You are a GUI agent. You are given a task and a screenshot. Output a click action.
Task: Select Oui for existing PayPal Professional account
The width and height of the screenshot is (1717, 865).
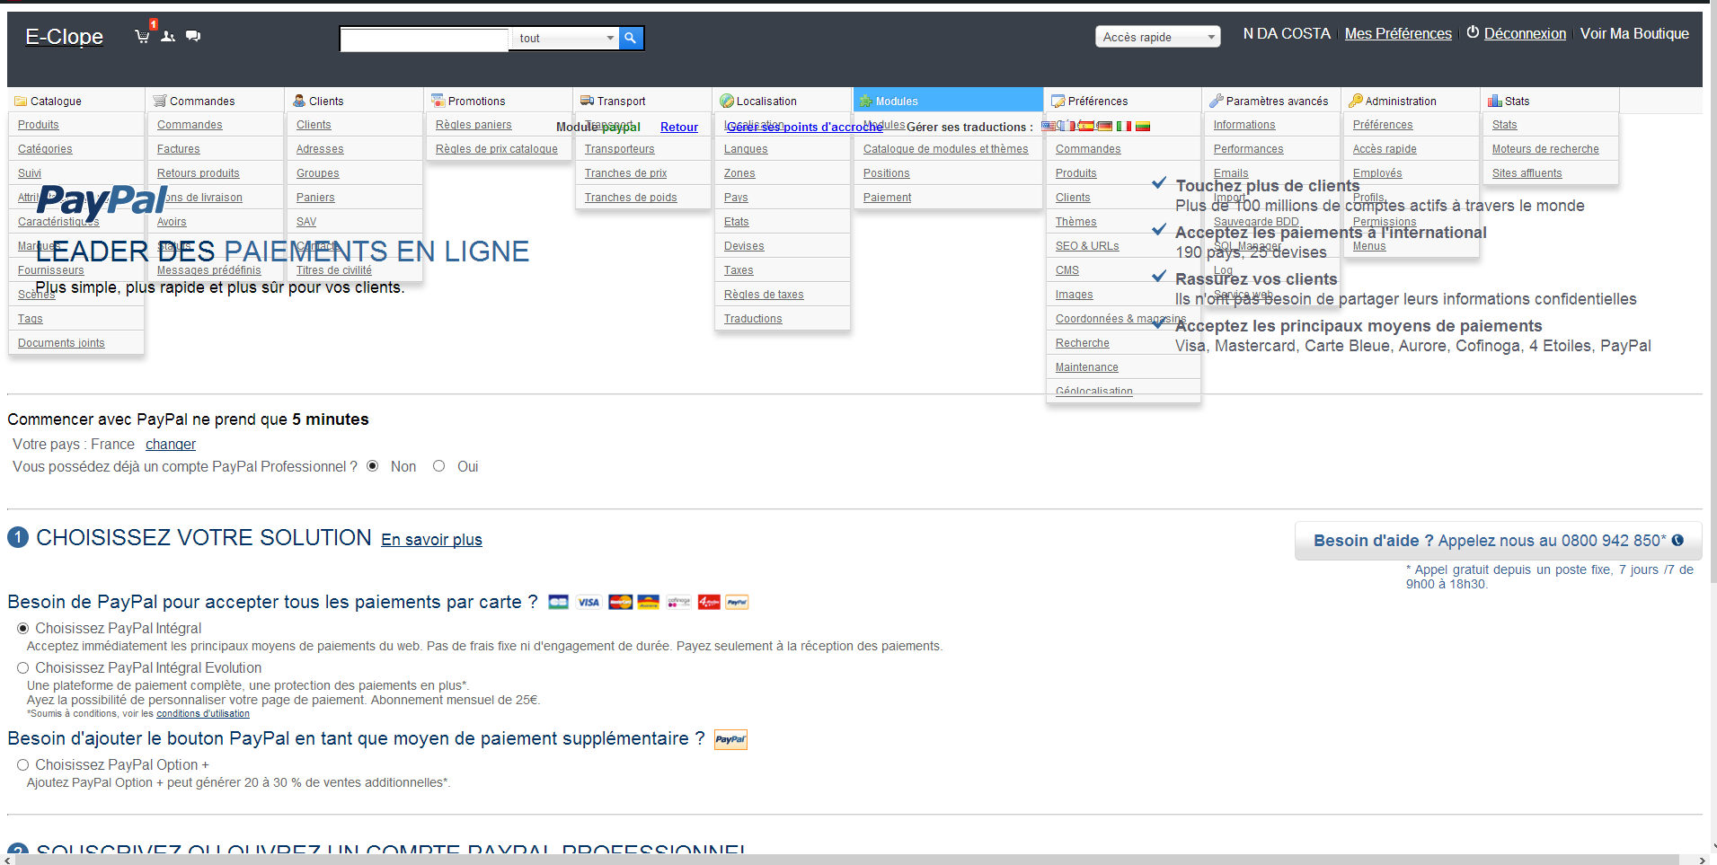click(439, 466)
